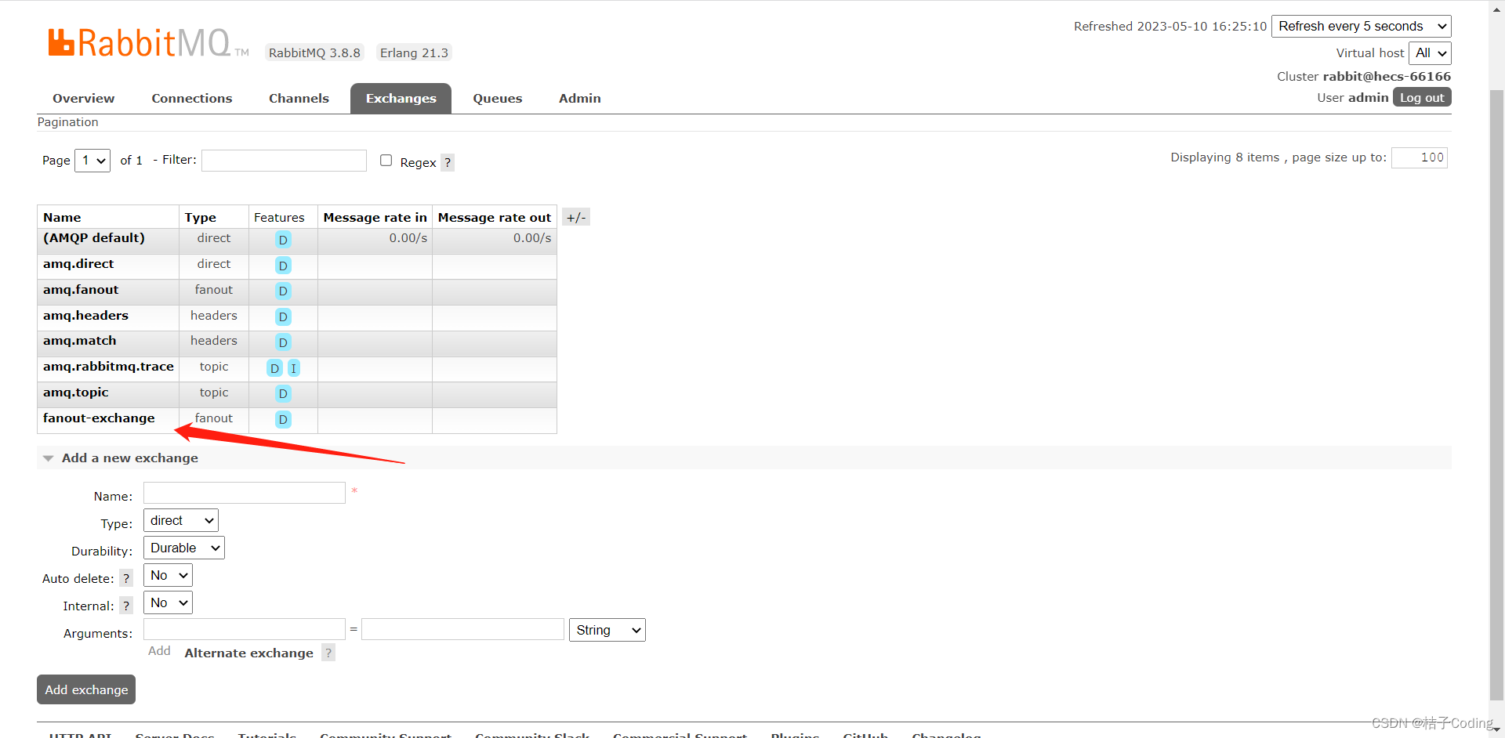This screenshot has width=1505, height=738.
Task: Click the D badge in the amq.fanout row
Action: [x=283, y=291]
